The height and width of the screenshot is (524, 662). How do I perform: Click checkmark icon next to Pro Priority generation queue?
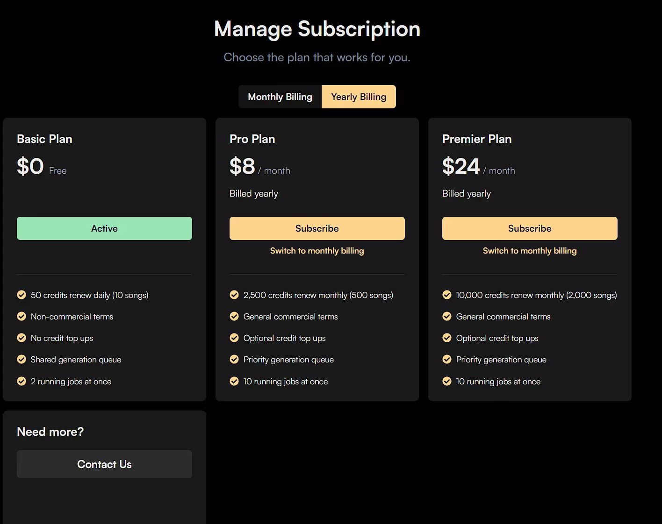[x=234, y=359]
